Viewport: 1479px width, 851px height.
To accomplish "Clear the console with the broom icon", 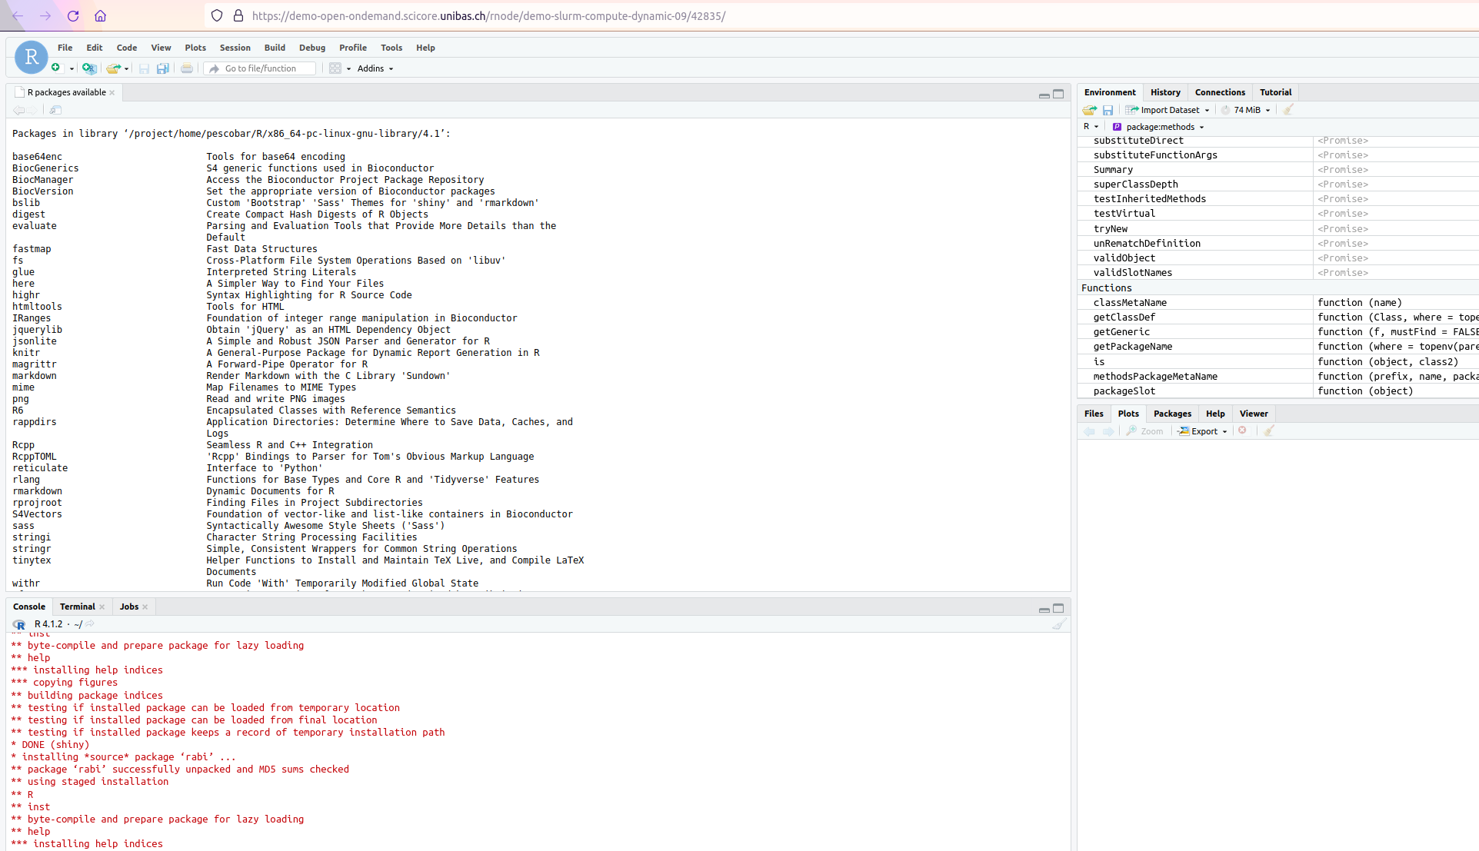I will [x=1059, y=624].
